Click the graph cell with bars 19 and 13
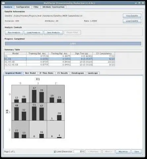 coord(56,94)
